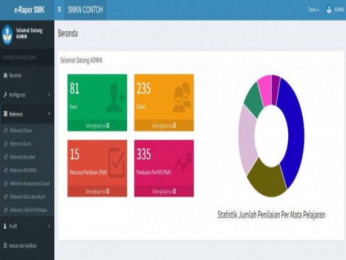
Task: Click the arrow icon in Penilaian Per KD Selengkapnya footer
Action: [175, 191]
